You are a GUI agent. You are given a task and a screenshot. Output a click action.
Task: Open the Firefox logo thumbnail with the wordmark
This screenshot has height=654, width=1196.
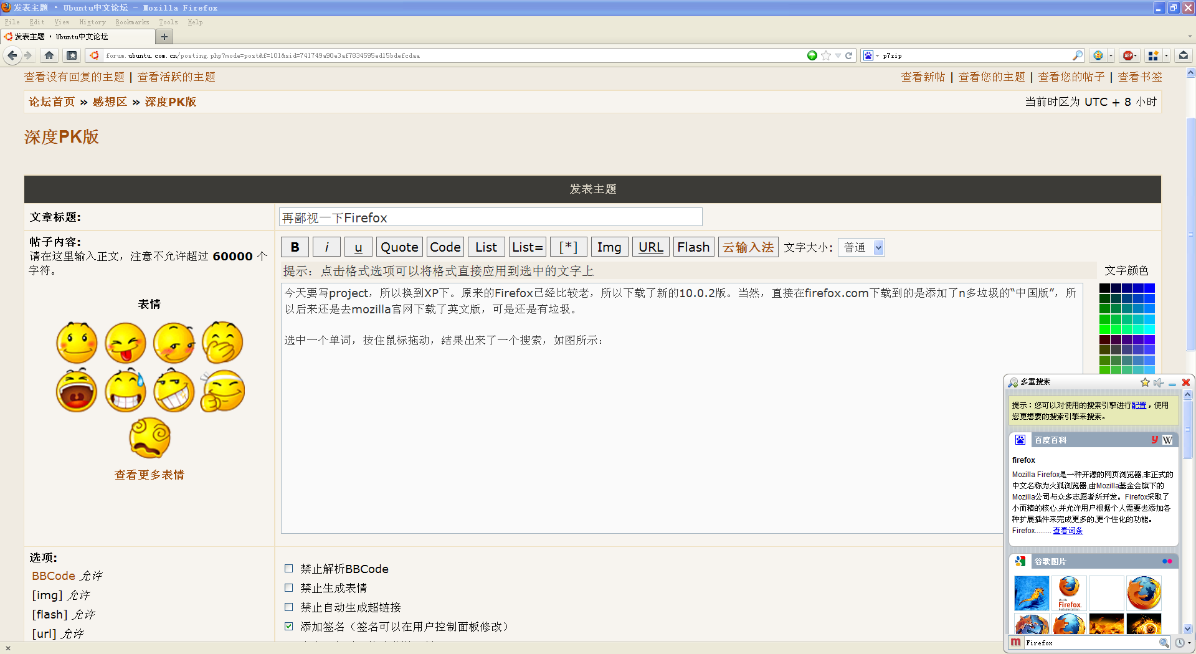(1069, 592)
